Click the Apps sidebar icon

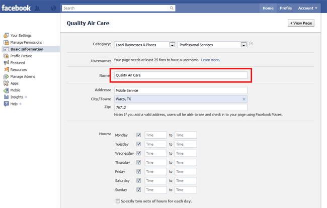tap(6, 83)
